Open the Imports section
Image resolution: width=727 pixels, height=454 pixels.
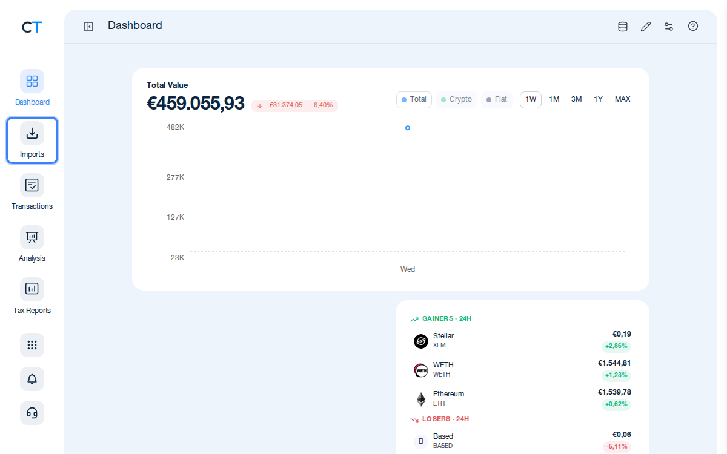[x=32, y=140]
